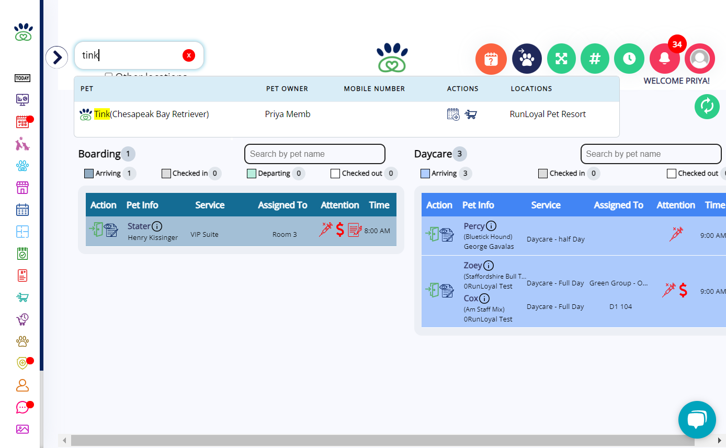Click the green fullscreen expand button
Image resolution: width=726 pixels, height=448 pixels.
tap(561, 59)
